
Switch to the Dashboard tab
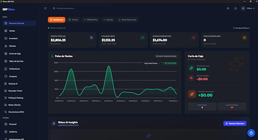57,20
